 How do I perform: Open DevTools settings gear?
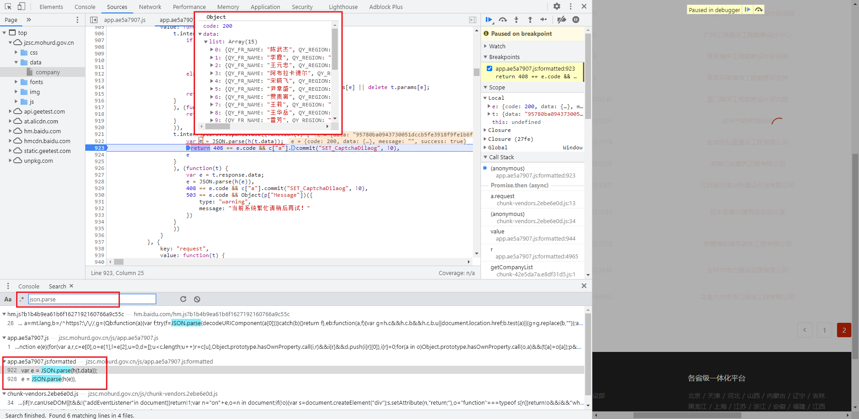(x=557, y=6)
